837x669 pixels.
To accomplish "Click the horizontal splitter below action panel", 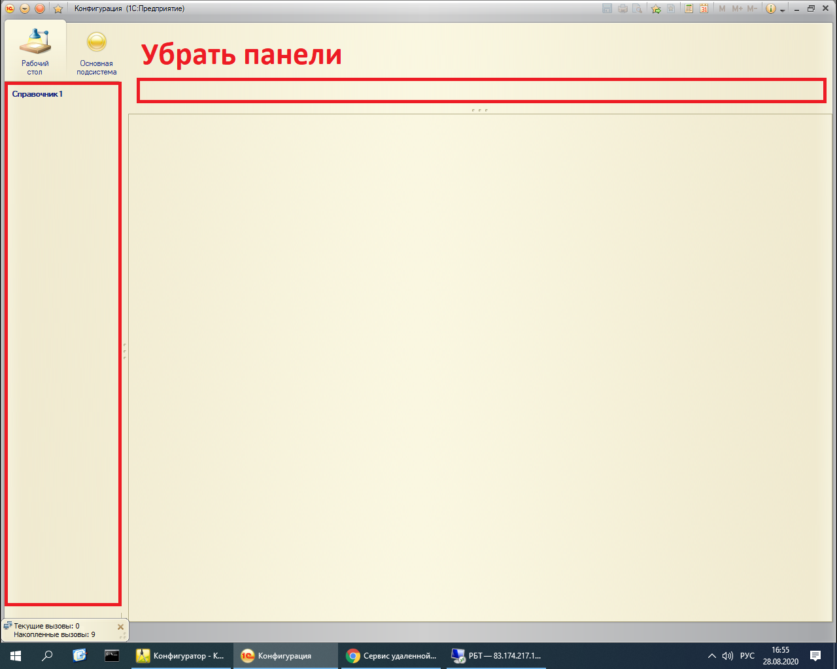I will tap(479, 110).
